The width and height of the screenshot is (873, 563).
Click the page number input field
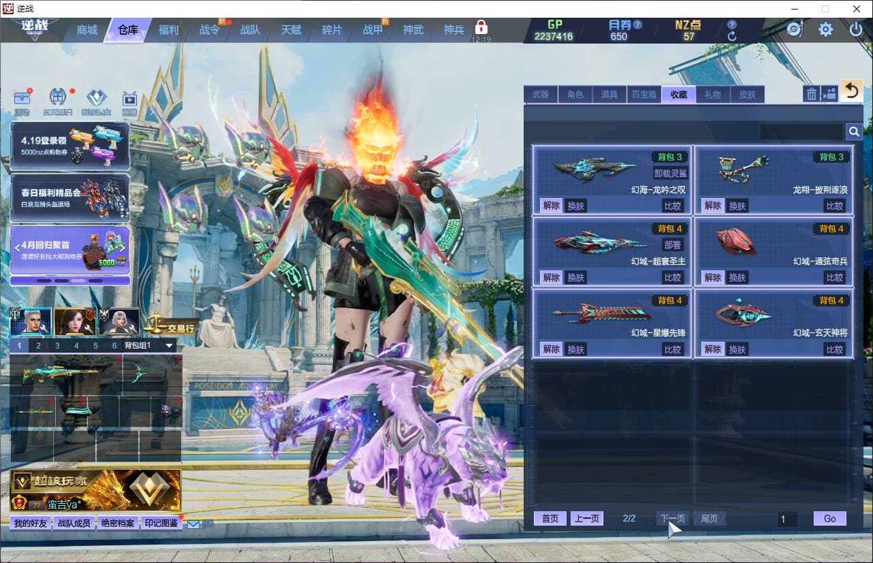pos(788,519)
